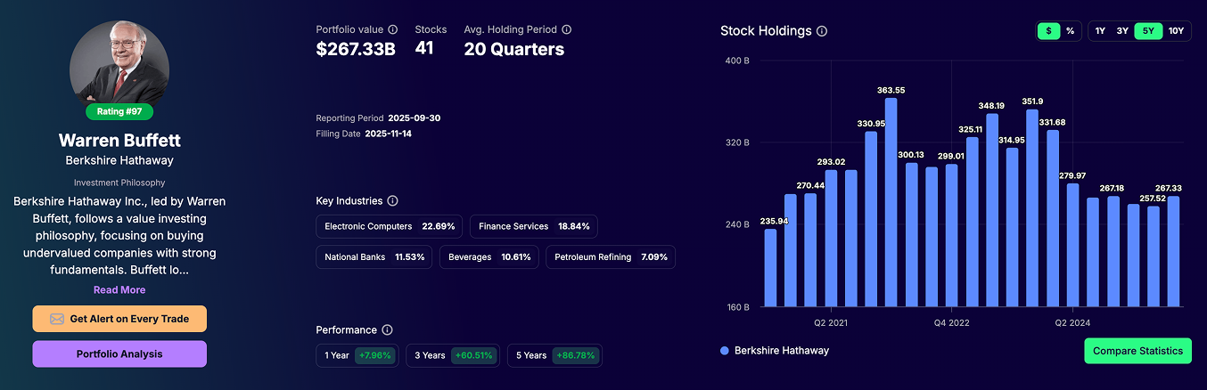1207x390 pixels.
Task: Click the Rating #97 badge
Action: 119,111
